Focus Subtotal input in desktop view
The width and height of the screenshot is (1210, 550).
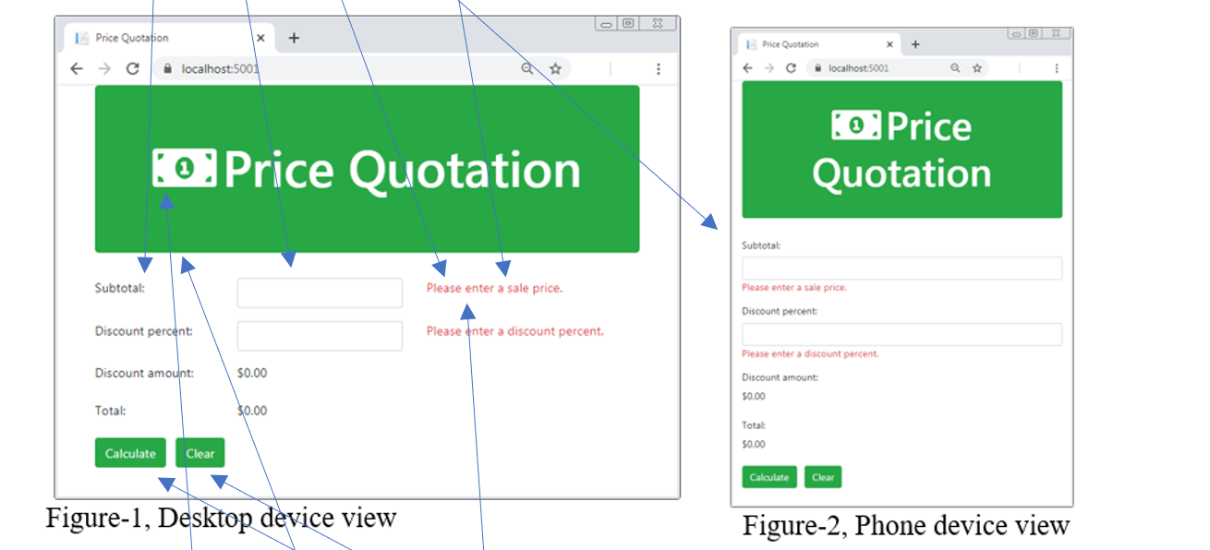point(320,293)
